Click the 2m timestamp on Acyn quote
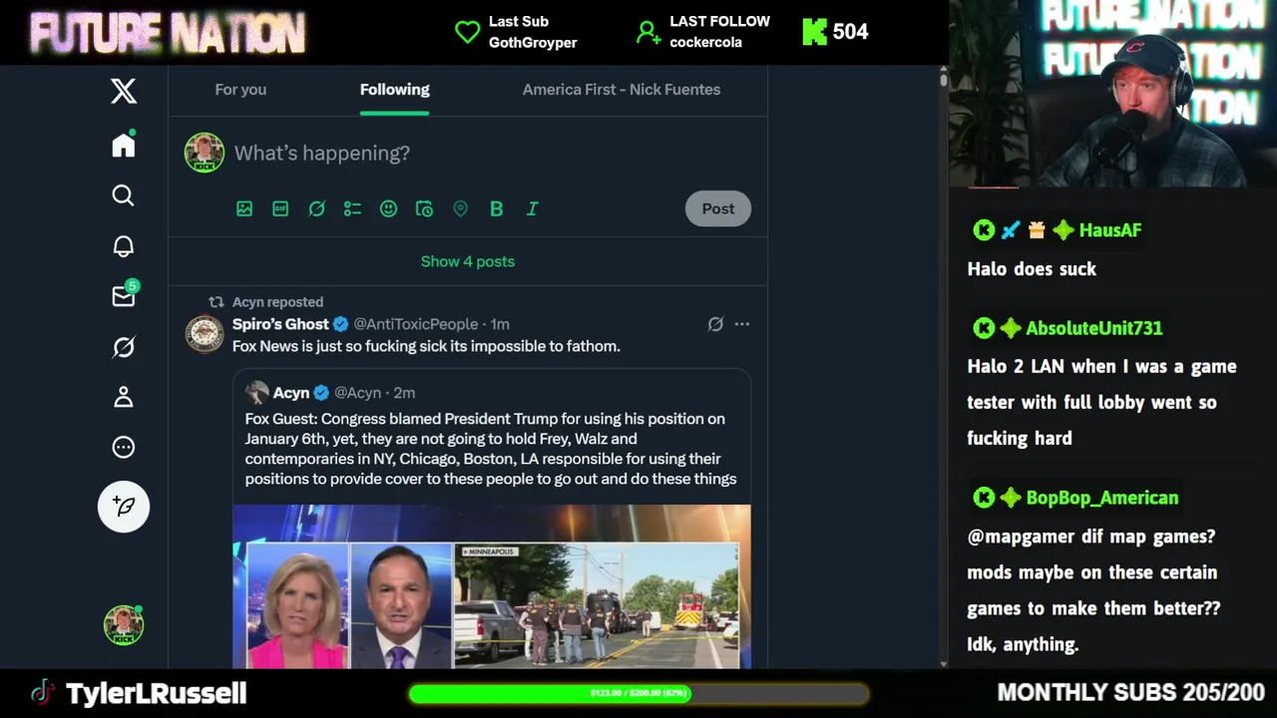Viewport: 1277px width, 718px height. [404, 393]
